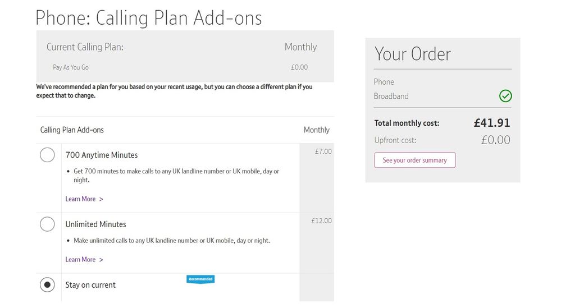Click the Unlimited Minutes plan title
The height and width of the screenshot is (308, 561).
tap(95, 224)
